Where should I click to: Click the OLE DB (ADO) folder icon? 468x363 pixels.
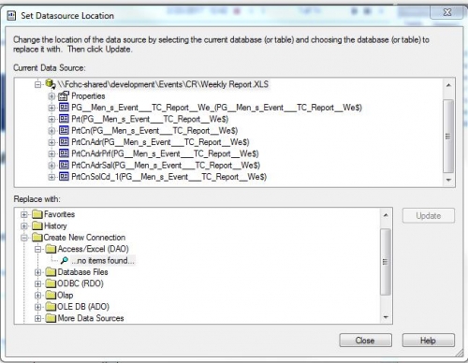point(51,307)
